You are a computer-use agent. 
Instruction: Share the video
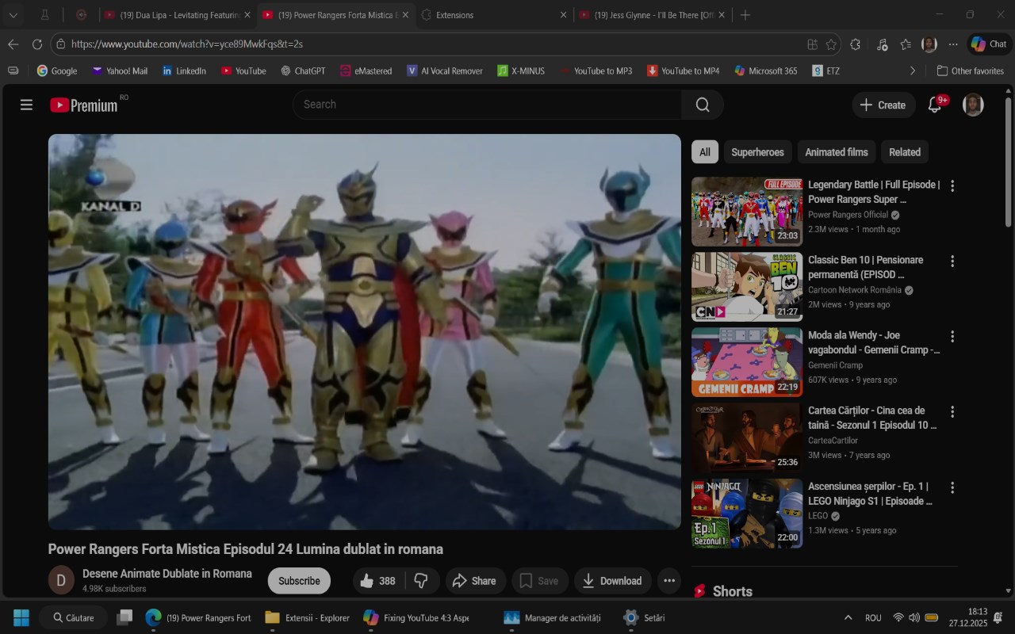click(x=474, y=581)
